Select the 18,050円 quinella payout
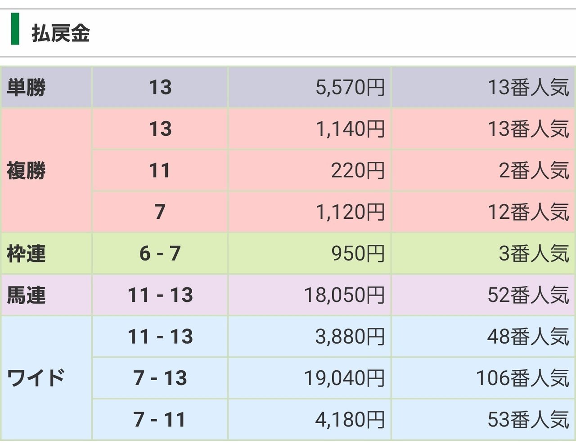 (345, 295)
